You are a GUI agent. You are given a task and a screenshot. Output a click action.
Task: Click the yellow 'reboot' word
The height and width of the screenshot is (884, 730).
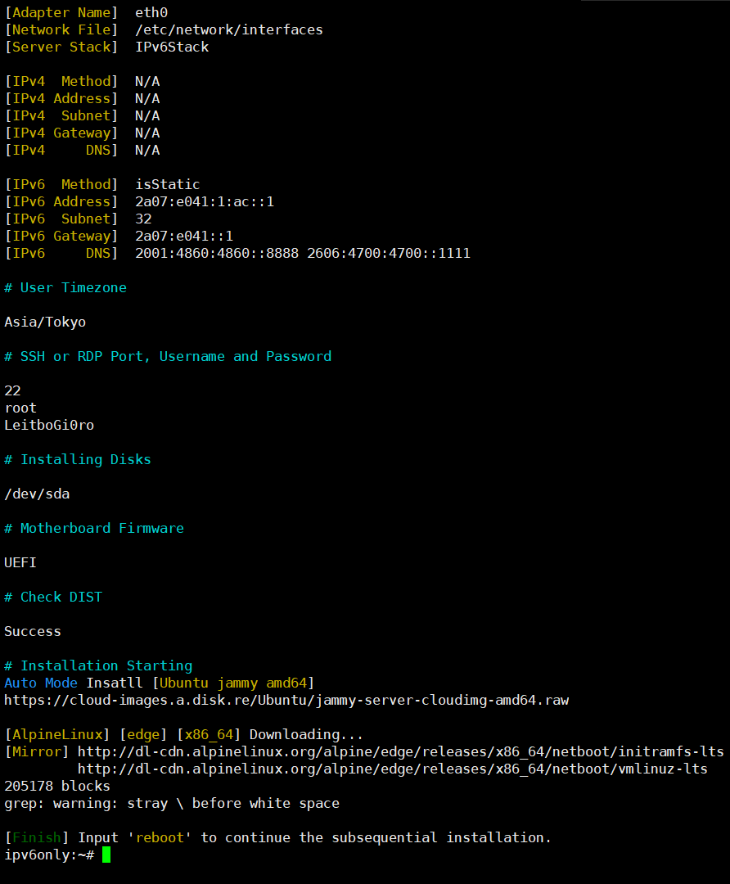tap(160, 838)
